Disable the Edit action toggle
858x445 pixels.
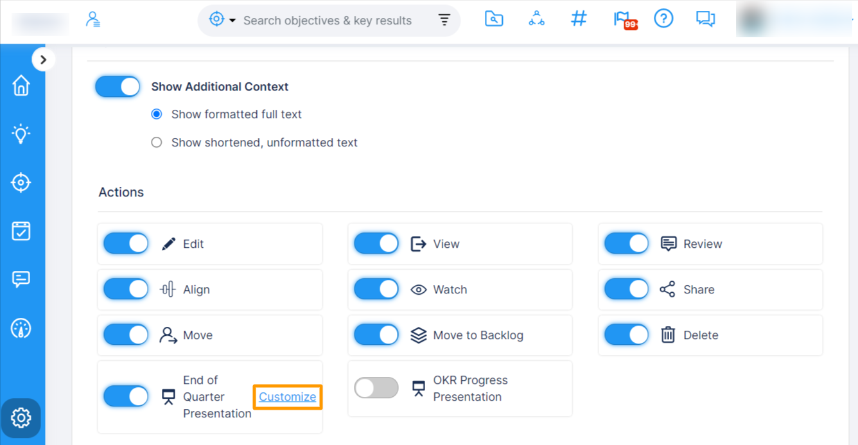pyautogui.click(x=125, y=243)
